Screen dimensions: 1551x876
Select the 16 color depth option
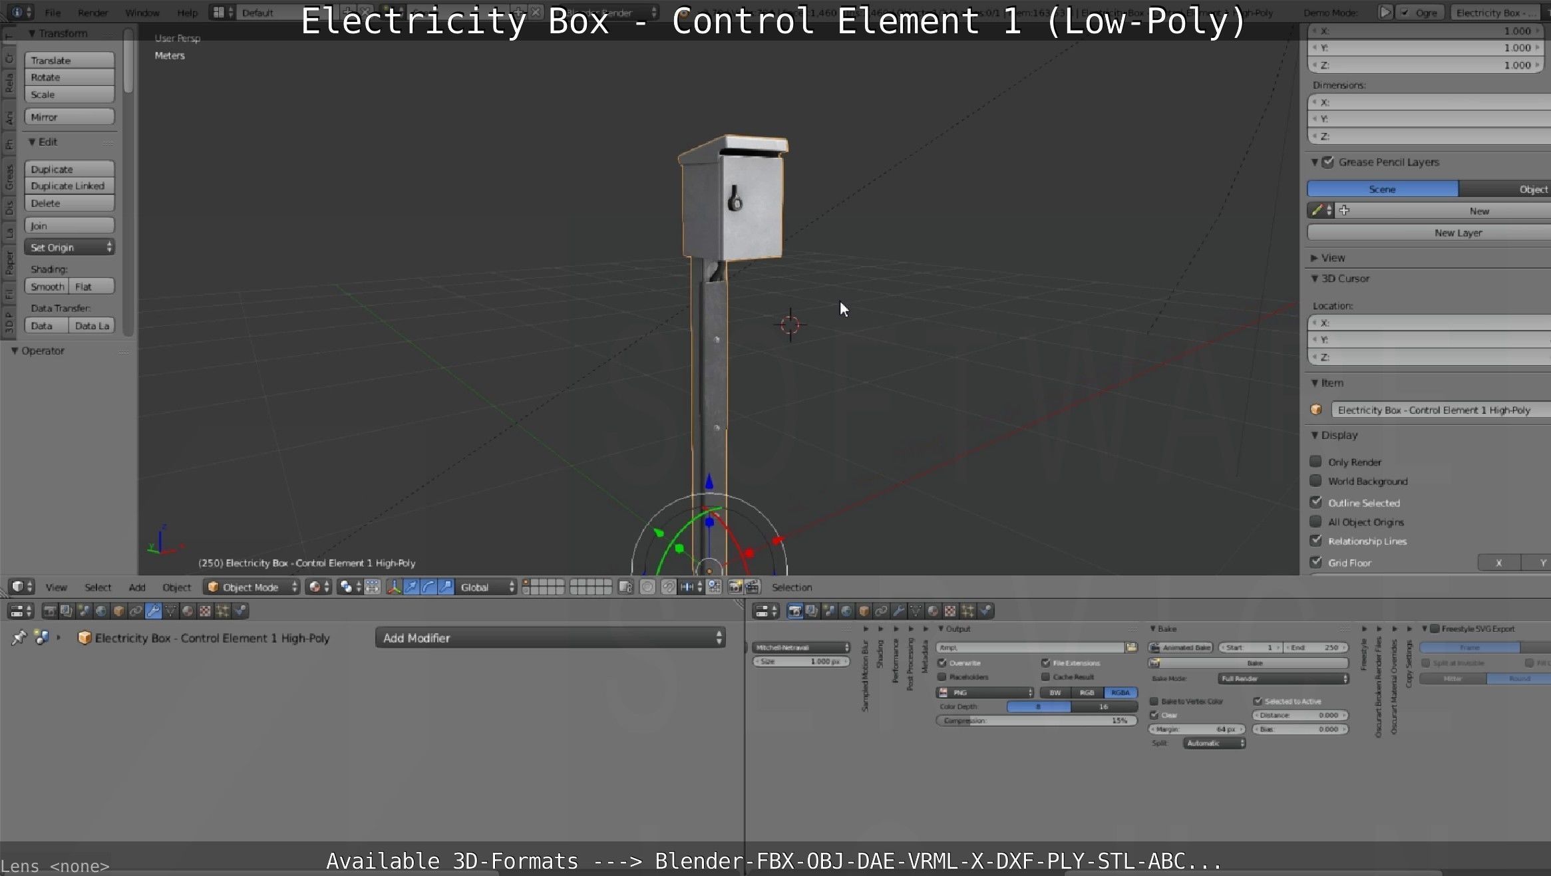[x=1104, y=707]
